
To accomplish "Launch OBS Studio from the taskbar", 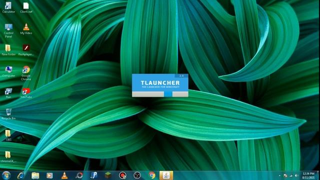I will pos(137,175).
